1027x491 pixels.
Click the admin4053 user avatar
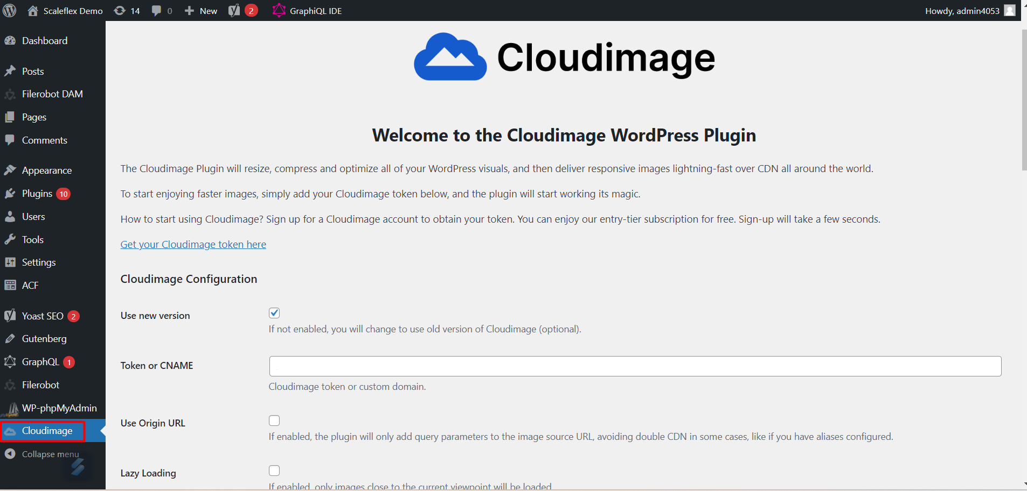[x=1010, y=11]
